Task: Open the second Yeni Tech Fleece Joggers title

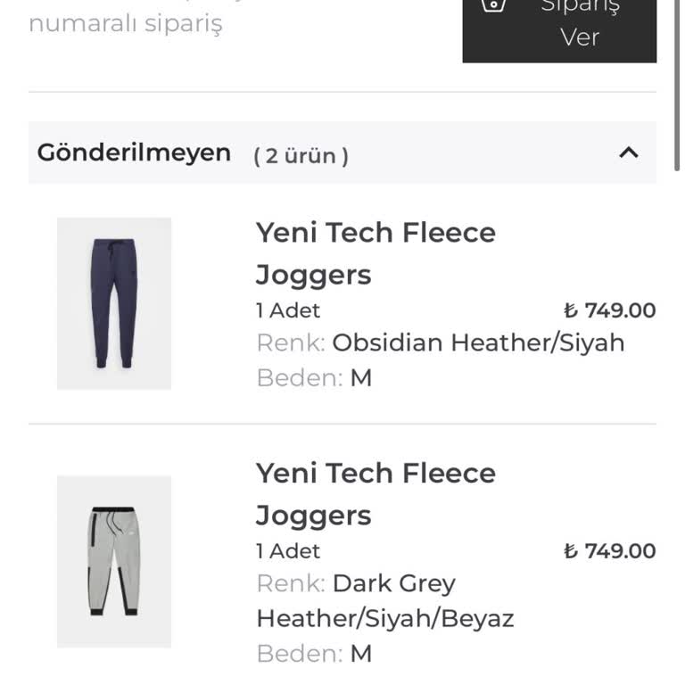Action: point(376,494)
